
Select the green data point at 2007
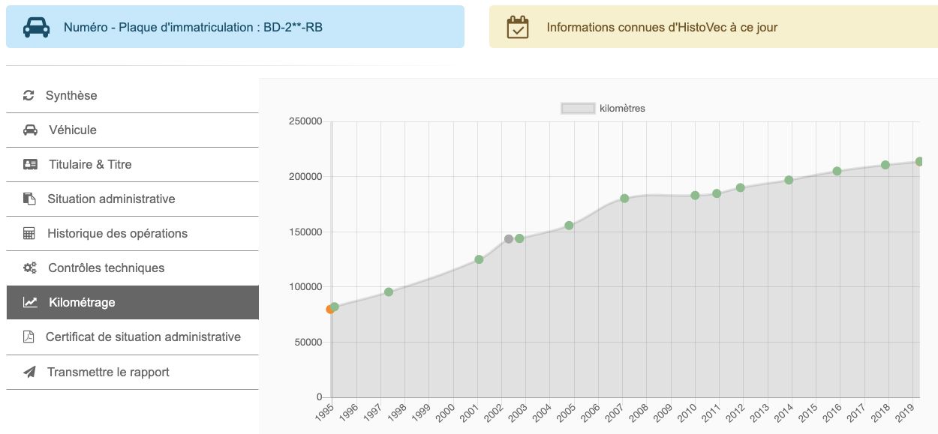pyautogui.click(x=624, y=199)
